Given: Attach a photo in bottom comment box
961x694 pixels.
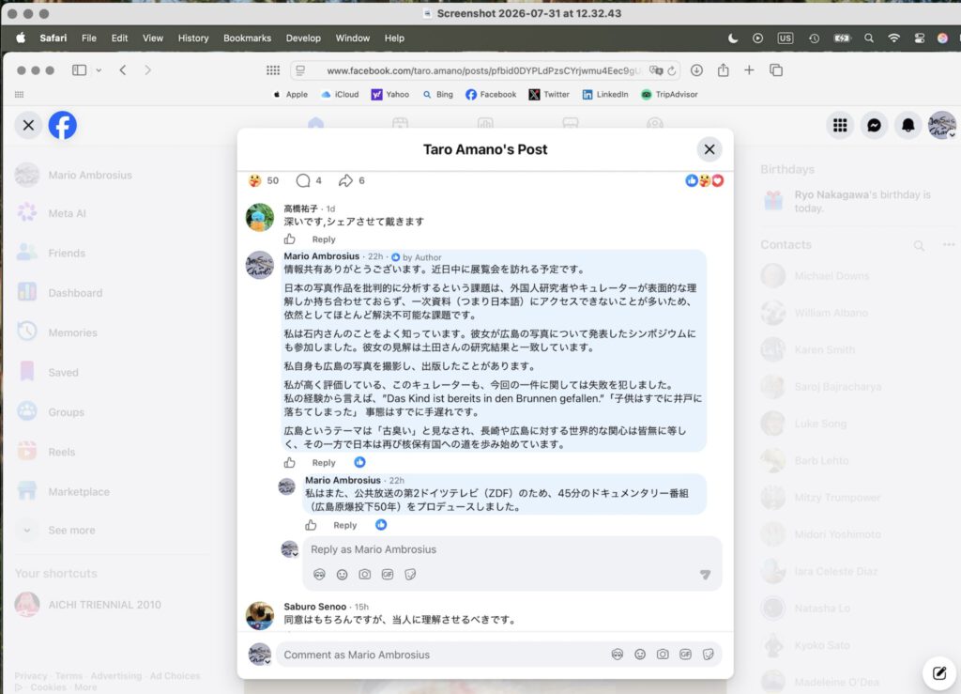Looking at the screenshot, I should [663, 655].
